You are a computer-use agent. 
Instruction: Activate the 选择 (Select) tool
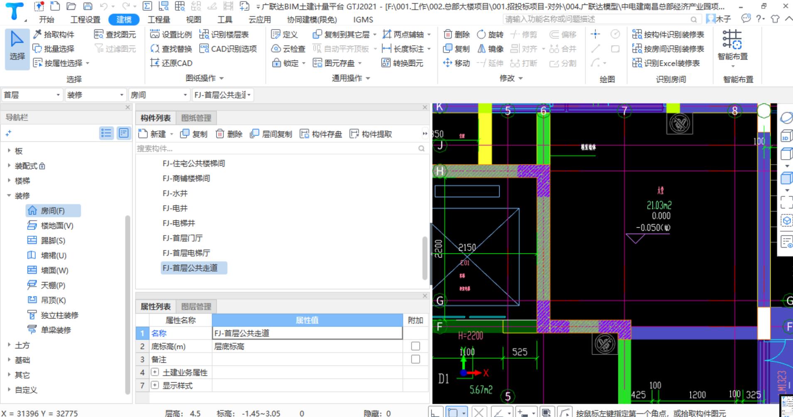17,49
